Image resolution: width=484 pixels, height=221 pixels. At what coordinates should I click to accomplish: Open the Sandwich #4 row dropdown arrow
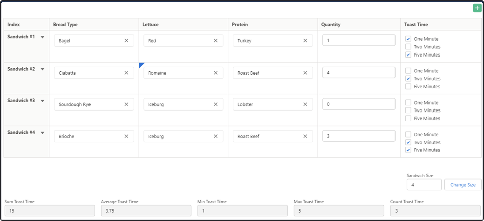click(42, 132)
